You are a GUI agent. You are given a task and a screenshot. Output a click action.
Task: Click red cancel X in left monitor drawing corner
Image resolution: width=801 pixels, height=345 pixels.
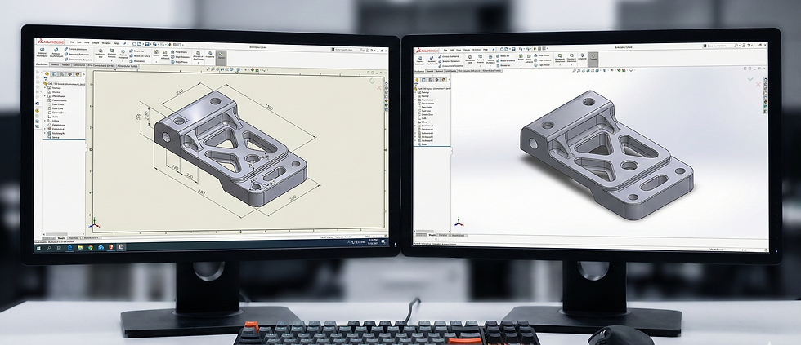click(379, 87)
